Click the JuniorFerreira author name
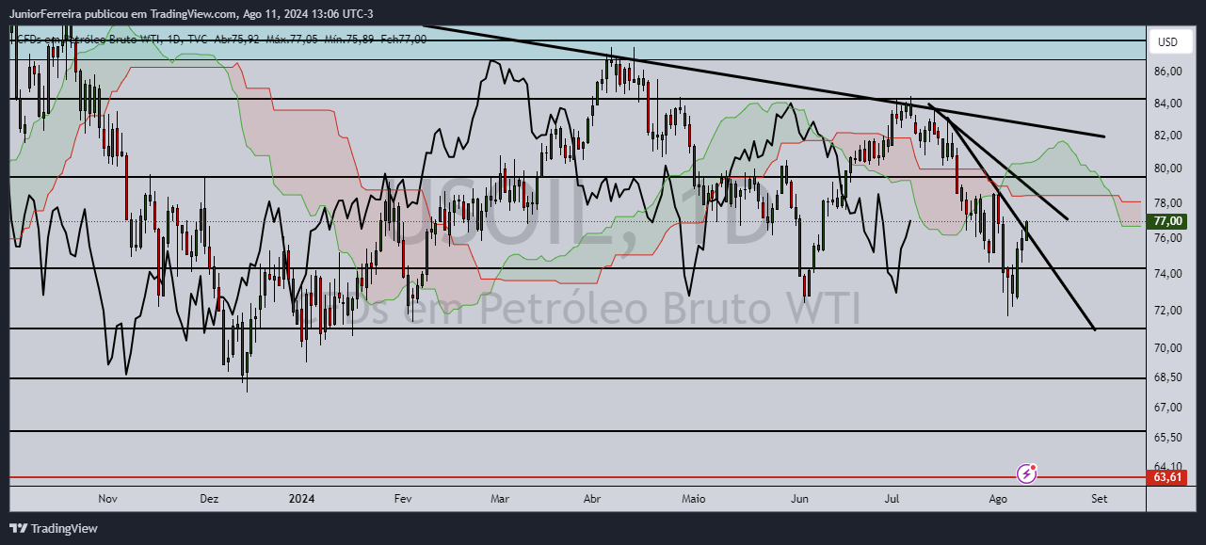Image resolution: width=1206 pixels, height=545 pixels. pos(47,14)
